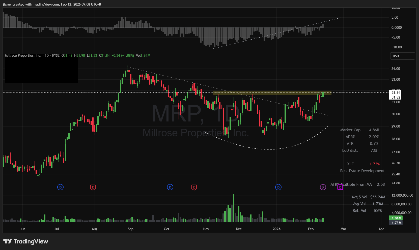Viewport: 419px width, 250px height.
Task: Select the low value L31.33
Action: pyautogui.click(x=92, y=55)
